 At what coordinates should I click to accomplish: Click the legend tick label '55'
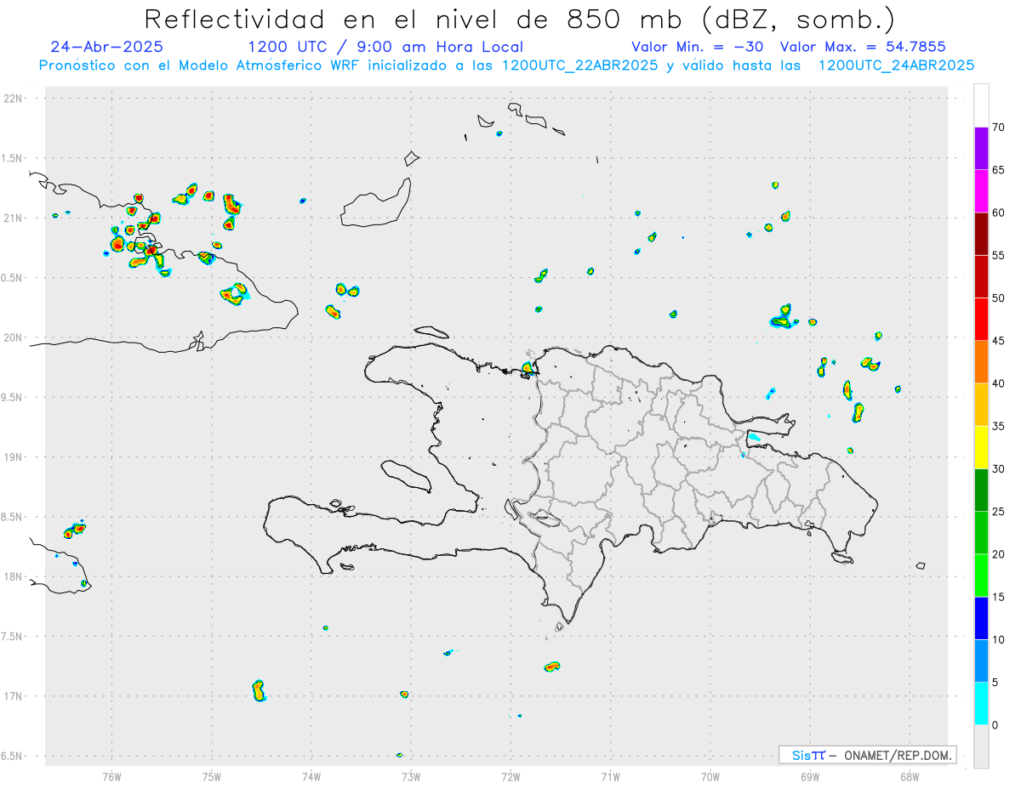[998, 255]
